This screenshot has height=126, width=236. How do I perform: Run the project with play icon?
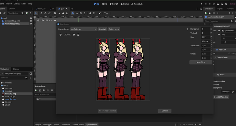click(x=201, y=4)
